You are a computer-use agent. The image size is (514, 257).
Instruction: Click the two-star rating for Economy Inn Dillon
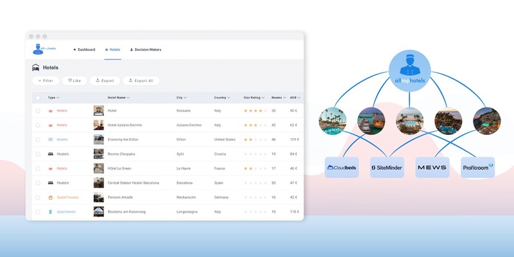coord(255,139)
